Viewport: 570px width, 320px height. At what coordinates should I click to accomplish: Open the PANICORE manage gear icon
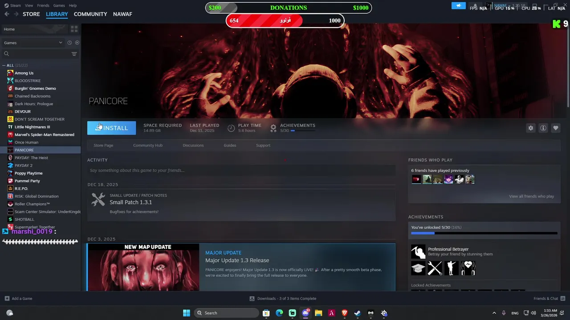pos(531,128)
